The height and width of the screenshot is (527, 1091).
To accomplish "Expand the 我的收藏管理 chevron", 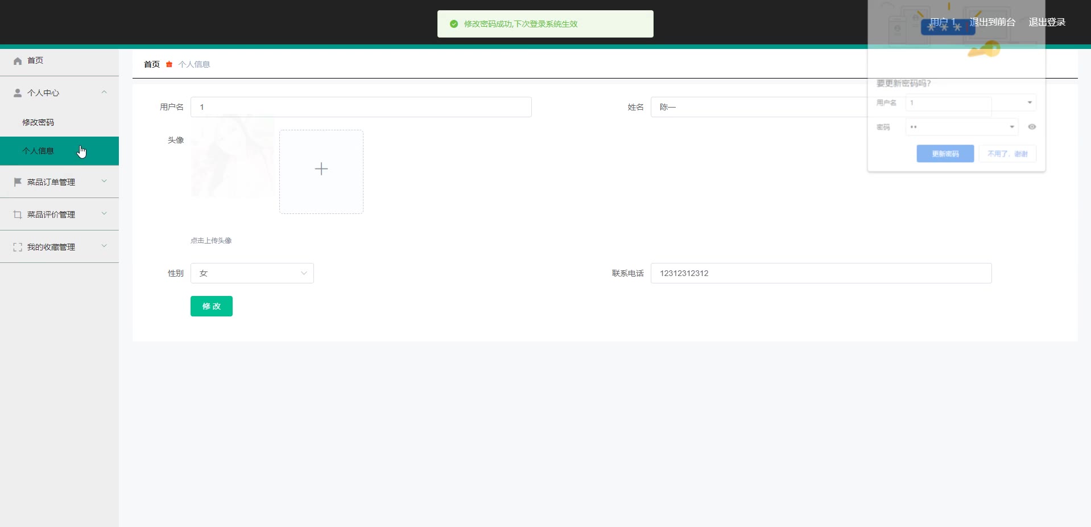I will tap(104, 246).
